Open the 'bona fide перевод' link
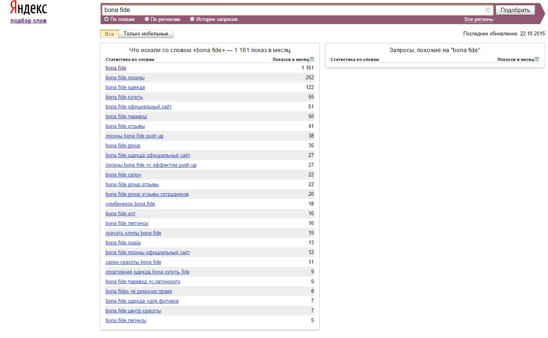This screenshot has width=548, height=338. pos(126,117)
